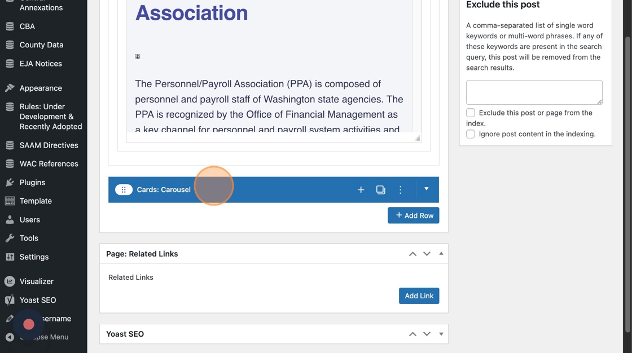Toggle the Page: Related Links panel

tap(441, 254)
